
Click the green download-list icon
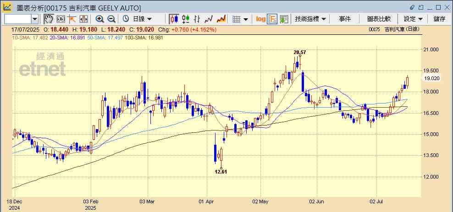[x=284, y=19]
